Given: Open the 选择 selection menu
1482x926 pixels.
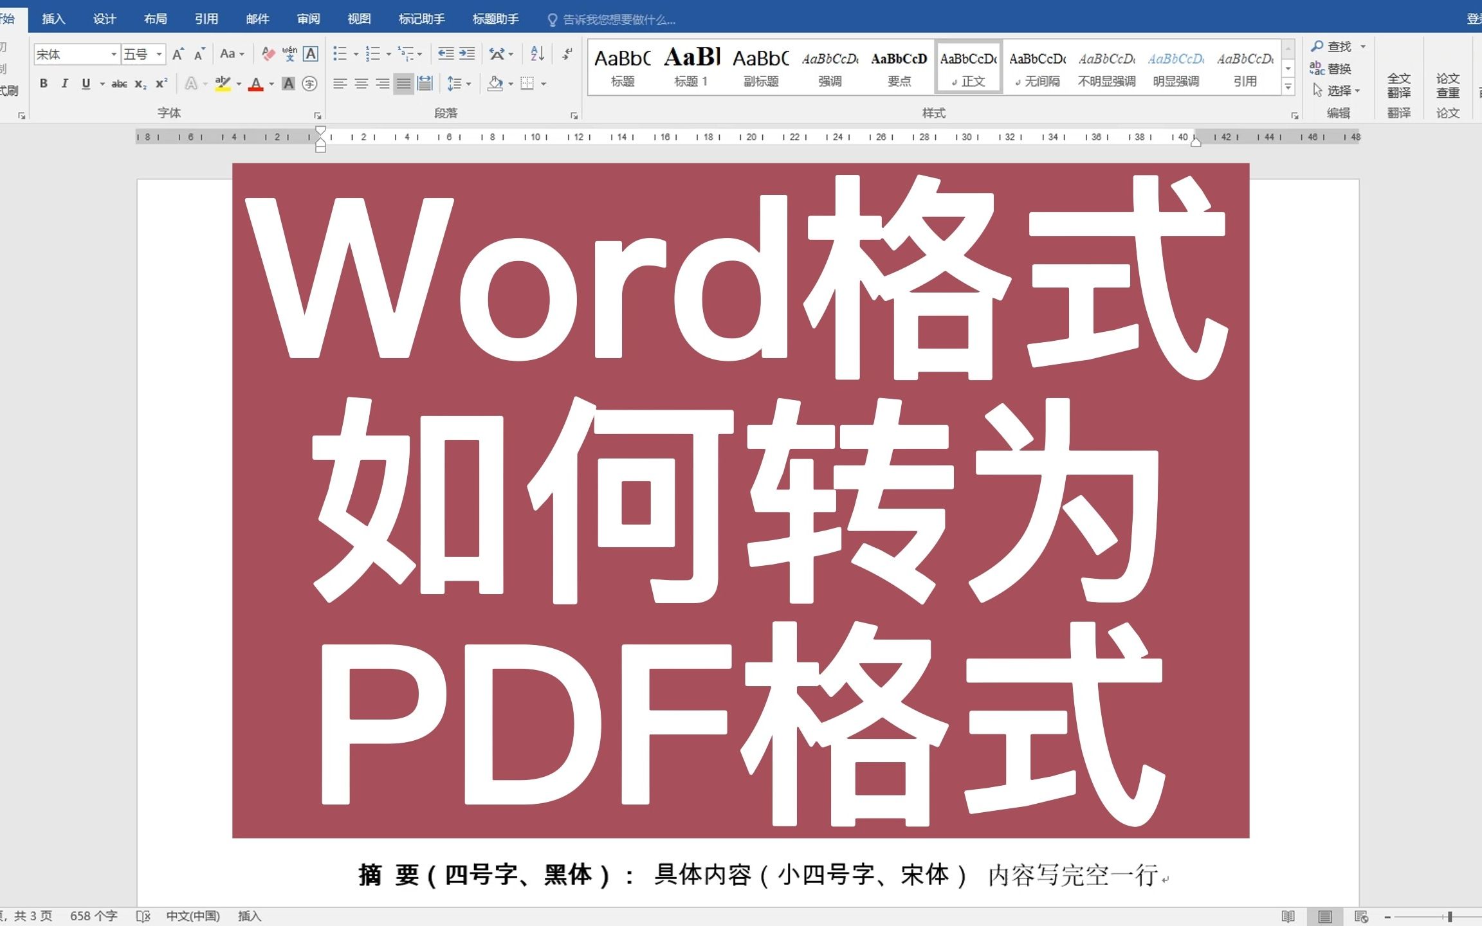Looking at the screenshot, I should [x=1336, y=91].
